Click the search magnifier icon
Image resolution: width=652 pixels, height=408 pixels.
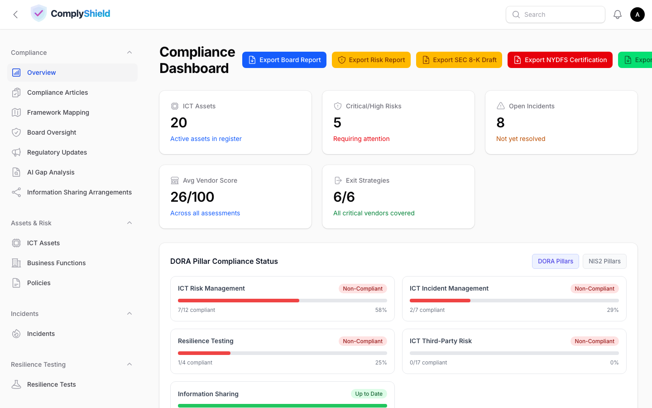click(x=516, y=15)
